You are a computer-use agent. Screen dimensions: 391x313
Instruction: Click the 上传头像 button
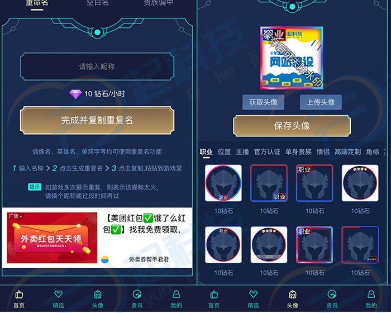pos(321,102)
